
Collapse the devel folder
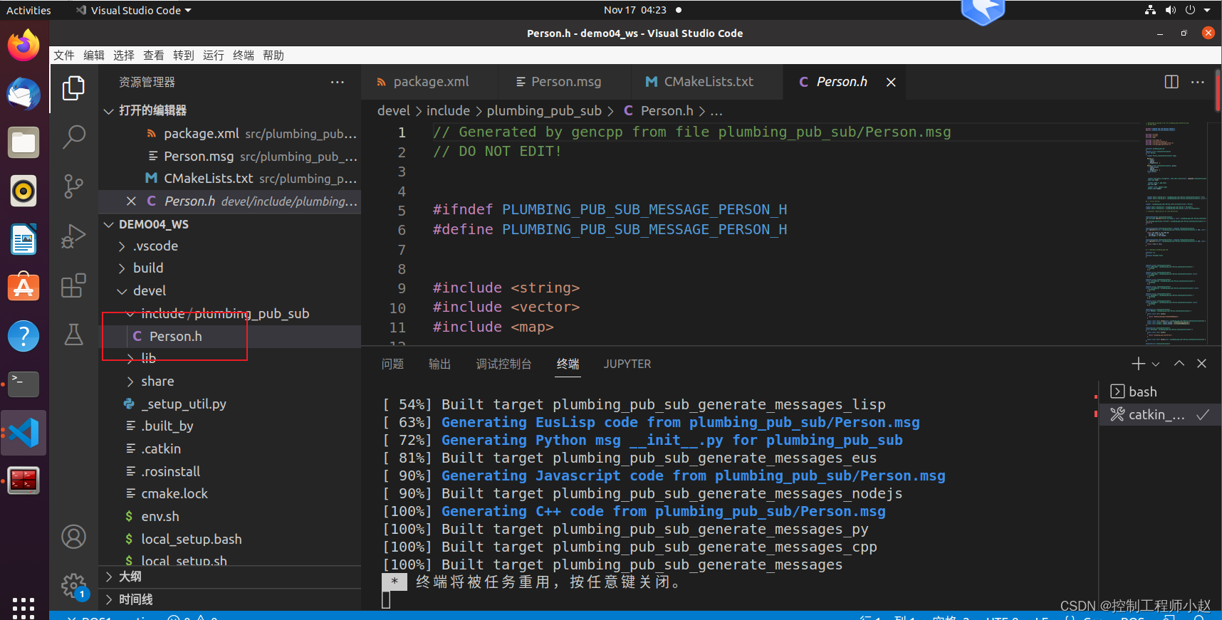tap(122, 291)
